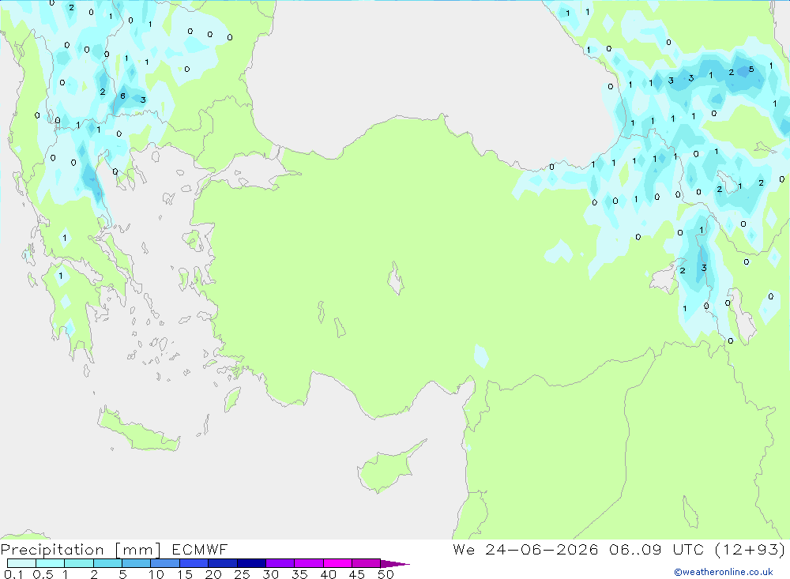Click the 1–2 mm legend color swatch
The width and height of the screenshot is (790, 579).
[78, 563]
